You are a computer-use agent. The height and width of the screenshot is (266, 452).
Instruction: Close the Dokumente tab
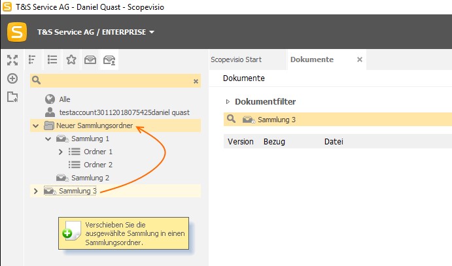360,59
